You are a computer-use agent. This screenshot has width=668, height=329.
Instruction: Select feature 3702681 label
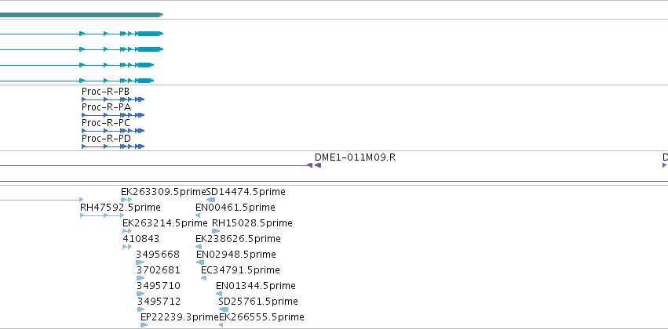point(159,270)
